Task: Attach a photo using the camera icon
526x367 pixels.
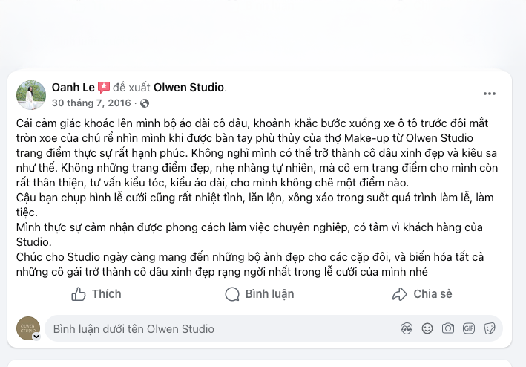Action: click(x=447, y=328)
